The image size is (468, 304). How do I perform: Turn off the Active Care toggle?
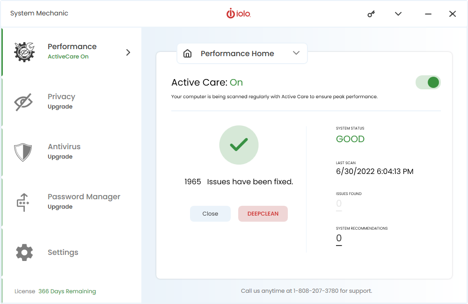(x=428, y=83)
